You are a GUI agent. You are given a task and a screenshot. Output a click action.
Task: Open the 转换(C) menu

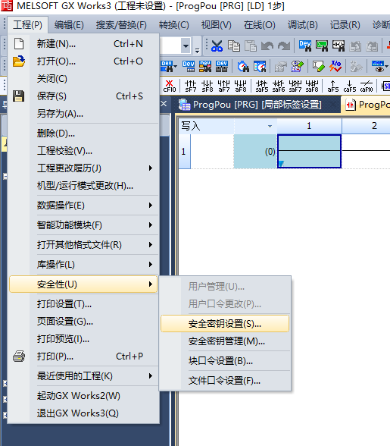[x=174, y=25]
